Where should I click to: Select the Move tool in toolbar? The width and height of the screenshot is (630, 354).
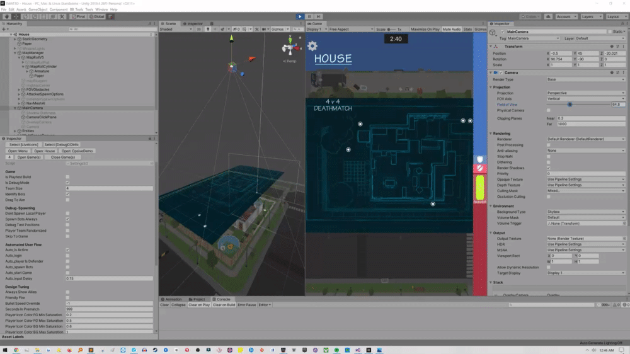click(x=16, y=16)
